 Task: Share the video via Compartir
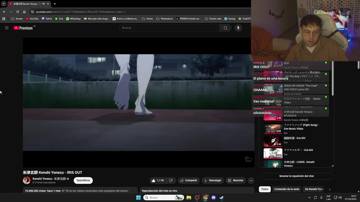[x=189, y=180]
